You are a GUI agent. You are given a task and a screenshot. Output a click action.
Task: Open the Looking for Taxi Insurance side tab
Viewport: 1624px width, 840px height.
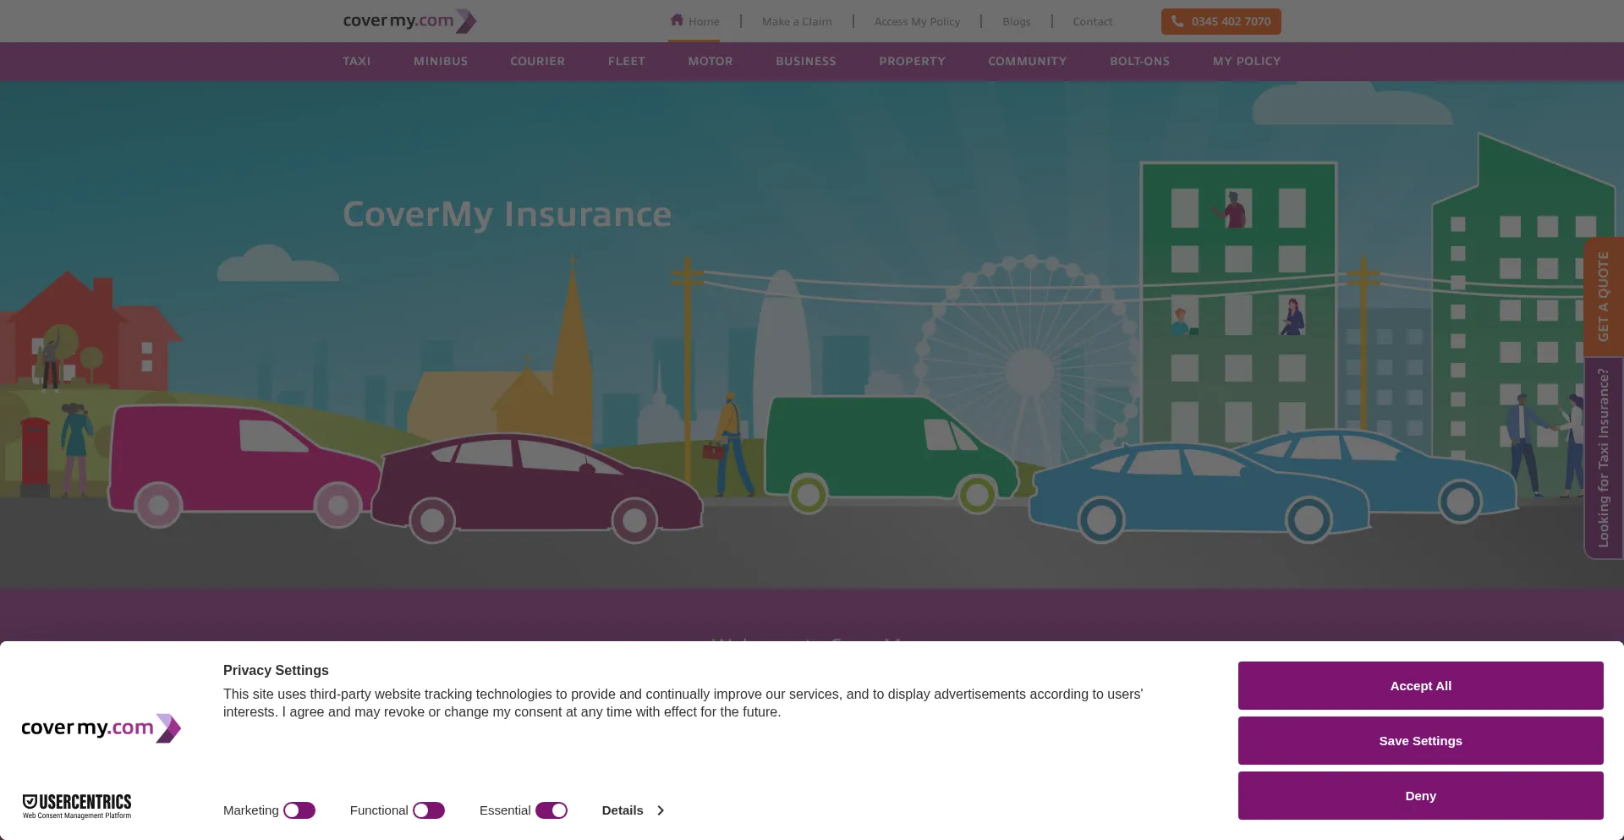[x=1603, y=458]
